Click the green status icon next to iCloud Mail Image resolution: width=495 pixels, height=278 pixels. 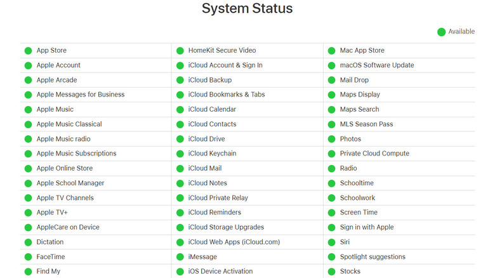(x=180, y=169)
